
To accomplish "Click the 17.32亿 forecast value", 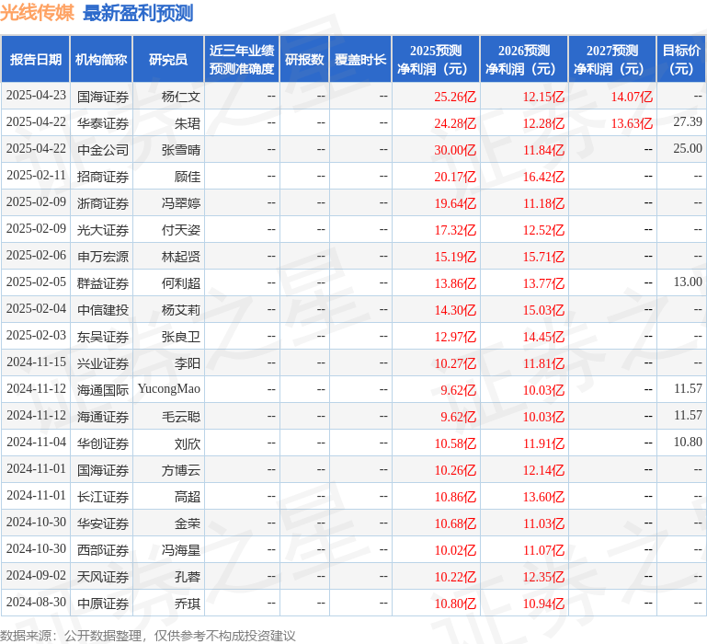I will click(455, 229).
